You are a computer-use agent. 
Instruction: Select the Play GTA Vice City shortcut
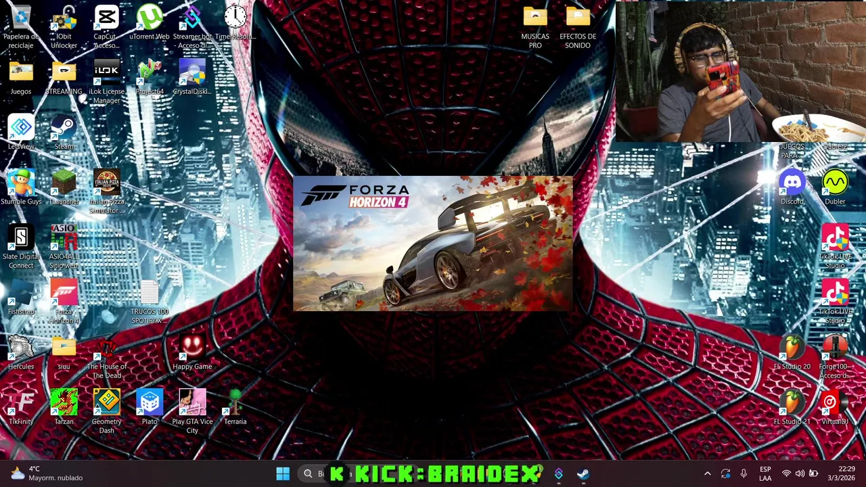[x=192, y=412]
